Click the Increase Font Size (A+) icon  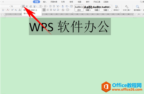pyautogui.click(x=23, y=6)
